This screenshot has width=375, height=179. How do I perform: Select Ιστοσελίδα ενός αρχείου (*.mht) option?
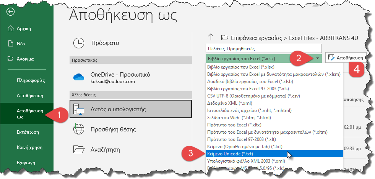coord(274,110)
